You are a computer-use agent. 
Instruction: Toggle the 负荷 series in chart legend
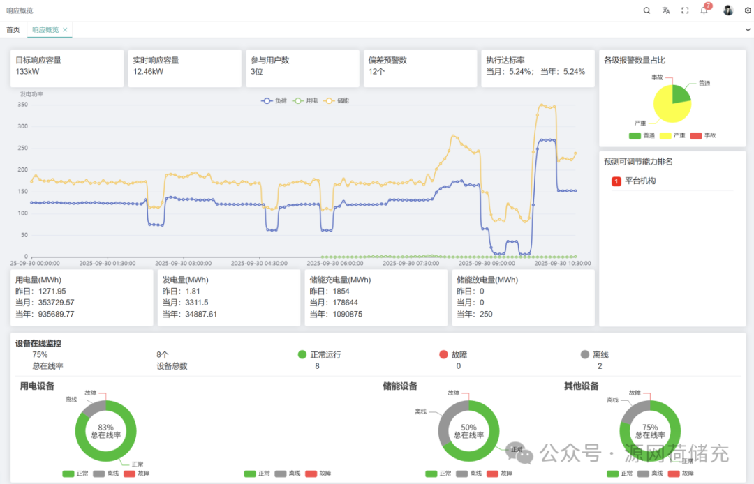[x=274, y=101]
